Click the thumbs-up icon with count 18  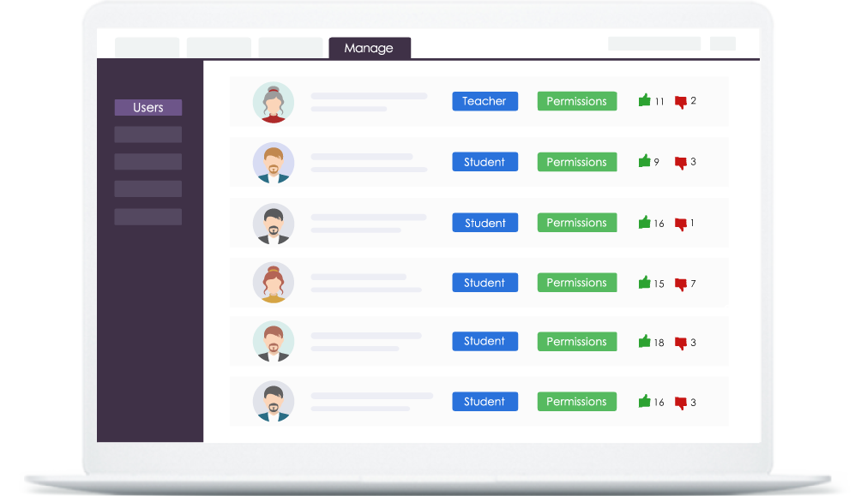[645, 342]
